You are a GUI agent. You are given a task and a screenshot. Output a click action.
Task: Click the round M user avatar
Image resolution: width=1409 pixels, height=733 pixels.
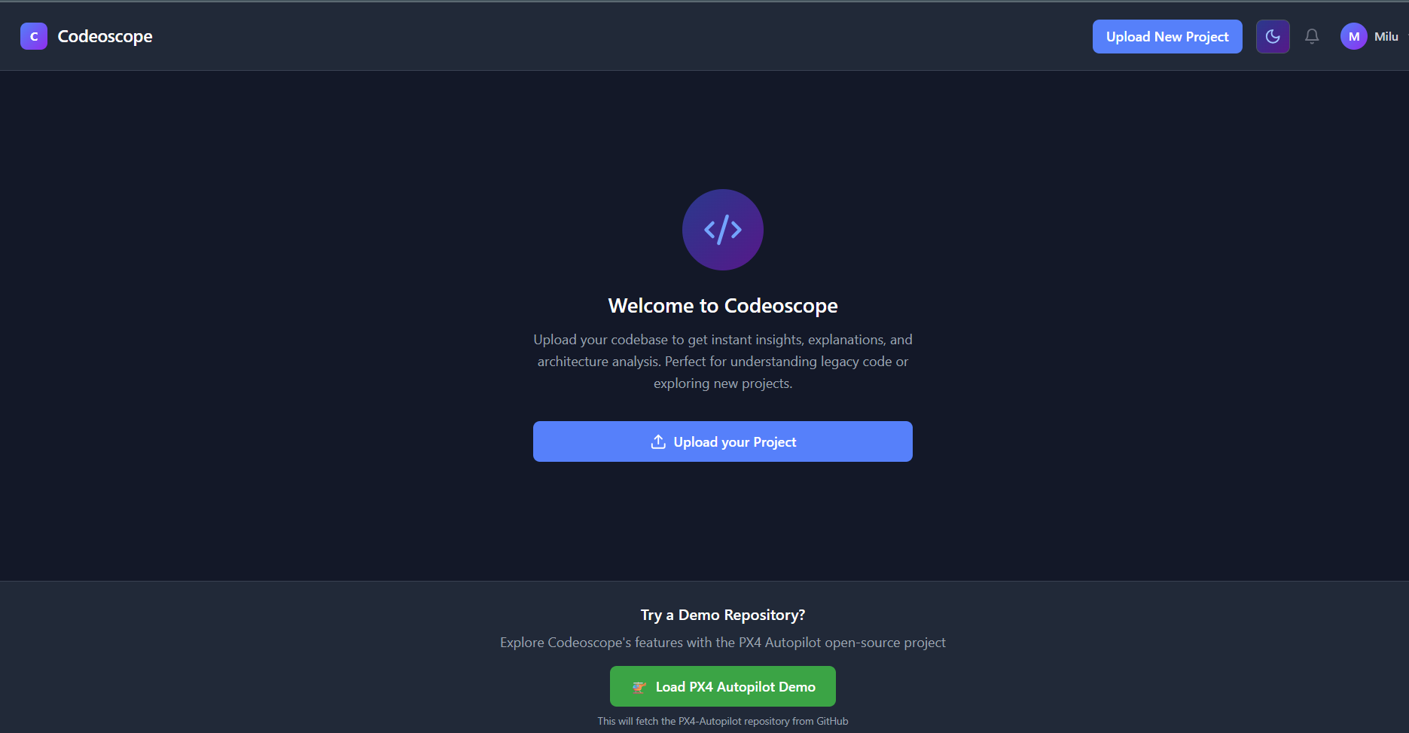pos(1354,36)
